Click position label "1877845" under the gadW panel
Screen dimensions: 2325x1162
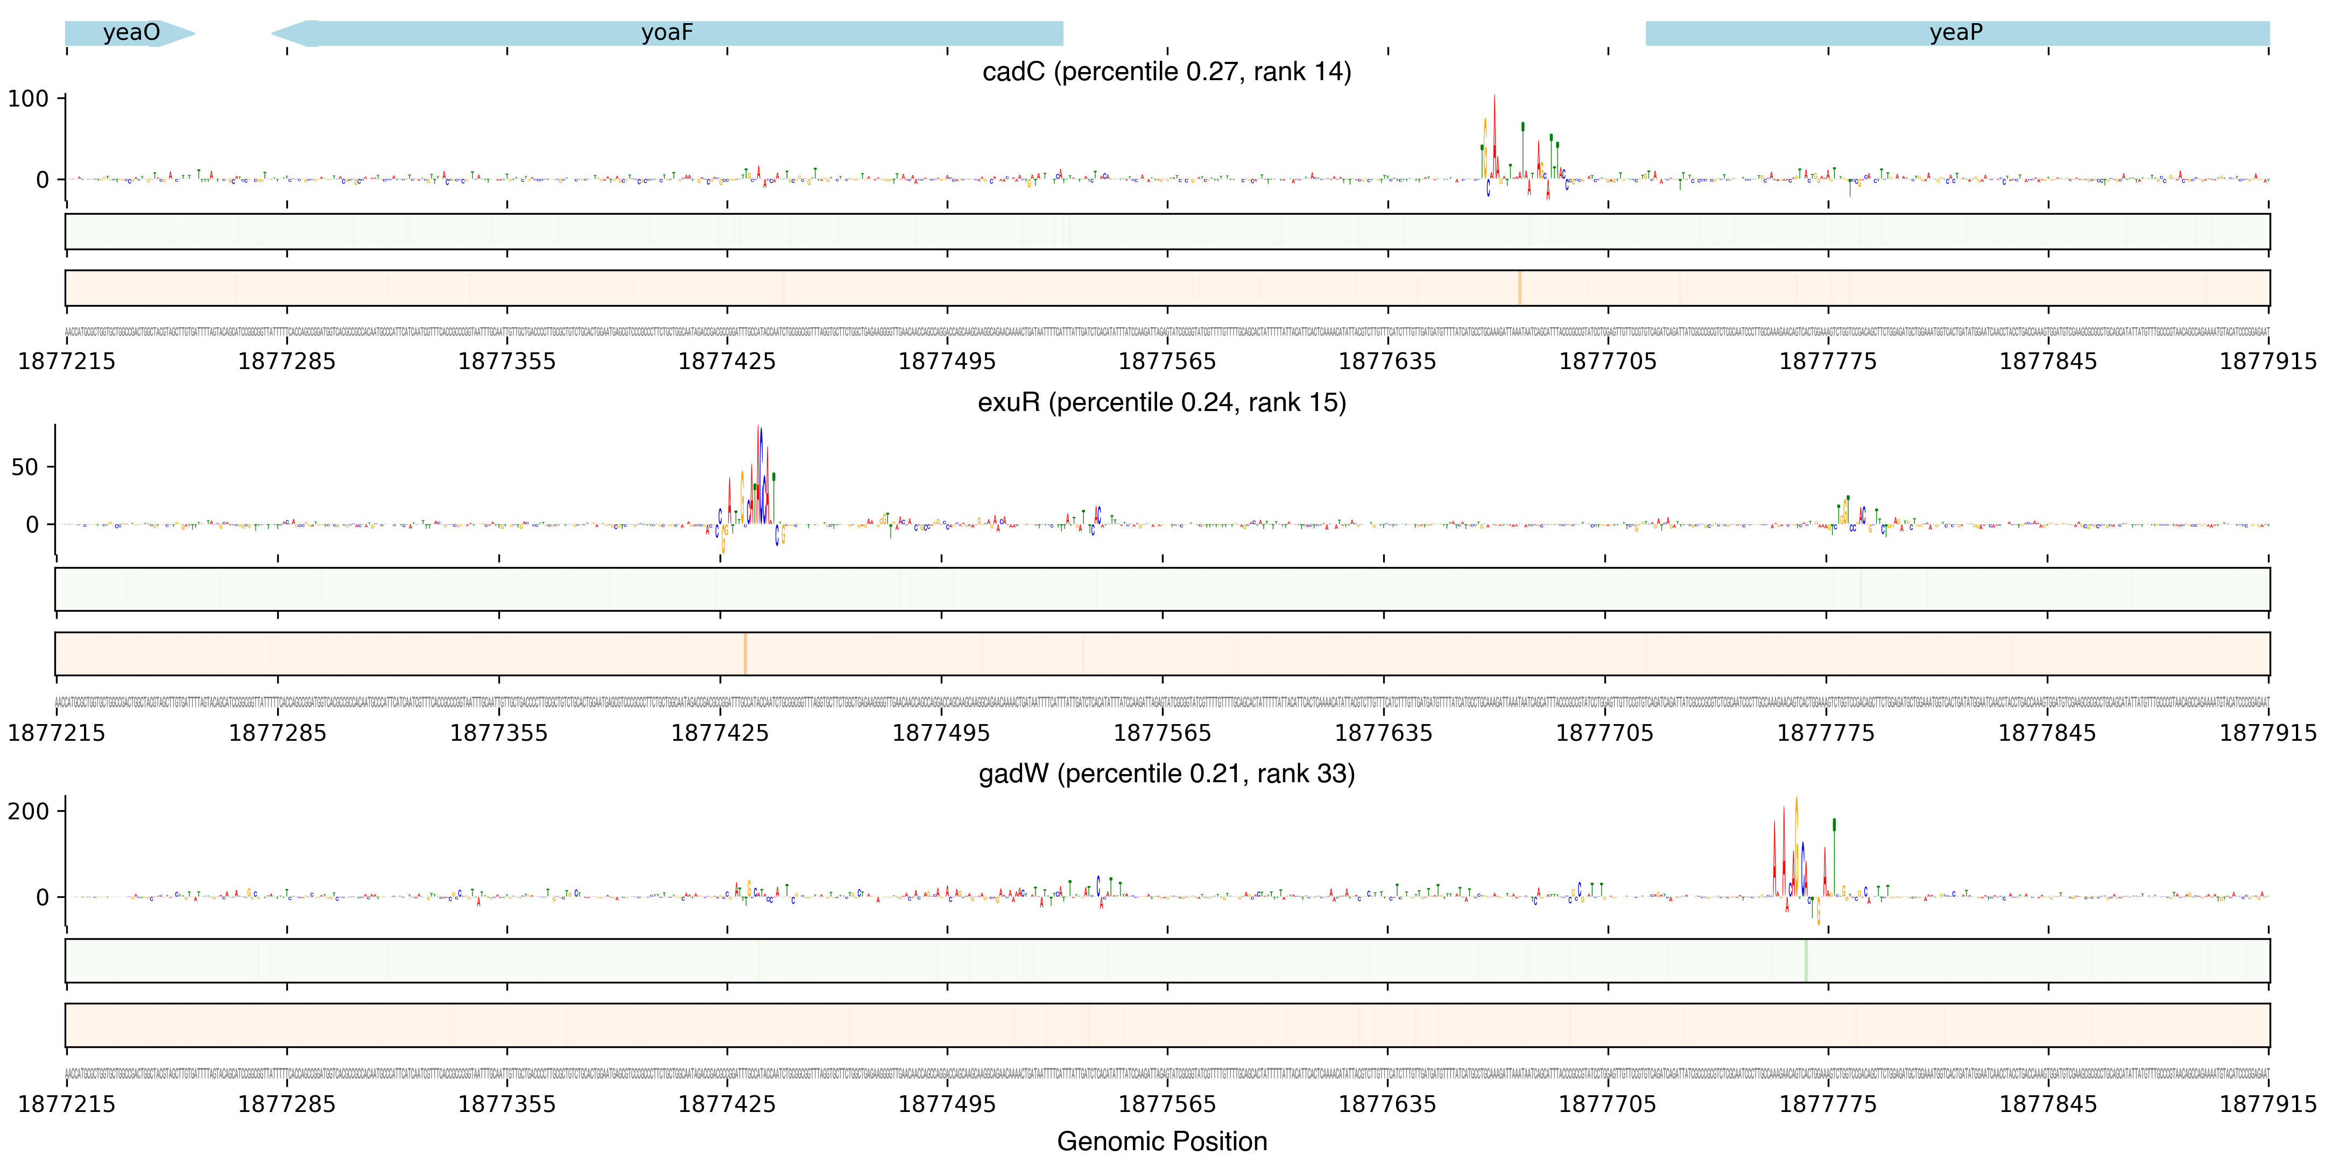2049,1104
